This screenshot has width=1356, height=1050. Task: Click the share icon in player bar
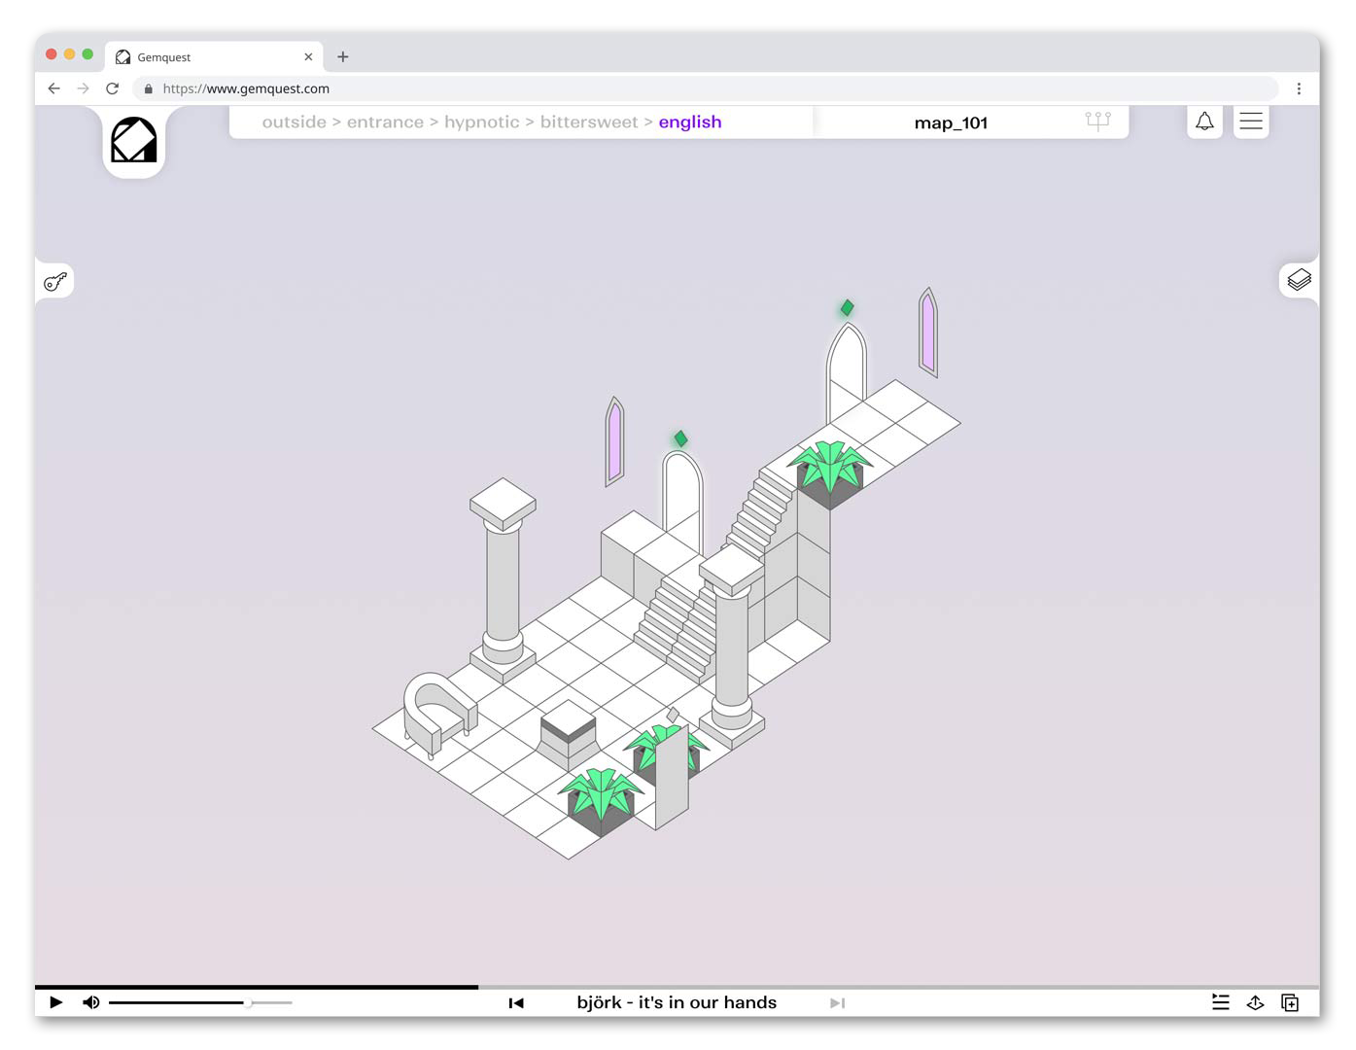(x=1255, y=1002)
